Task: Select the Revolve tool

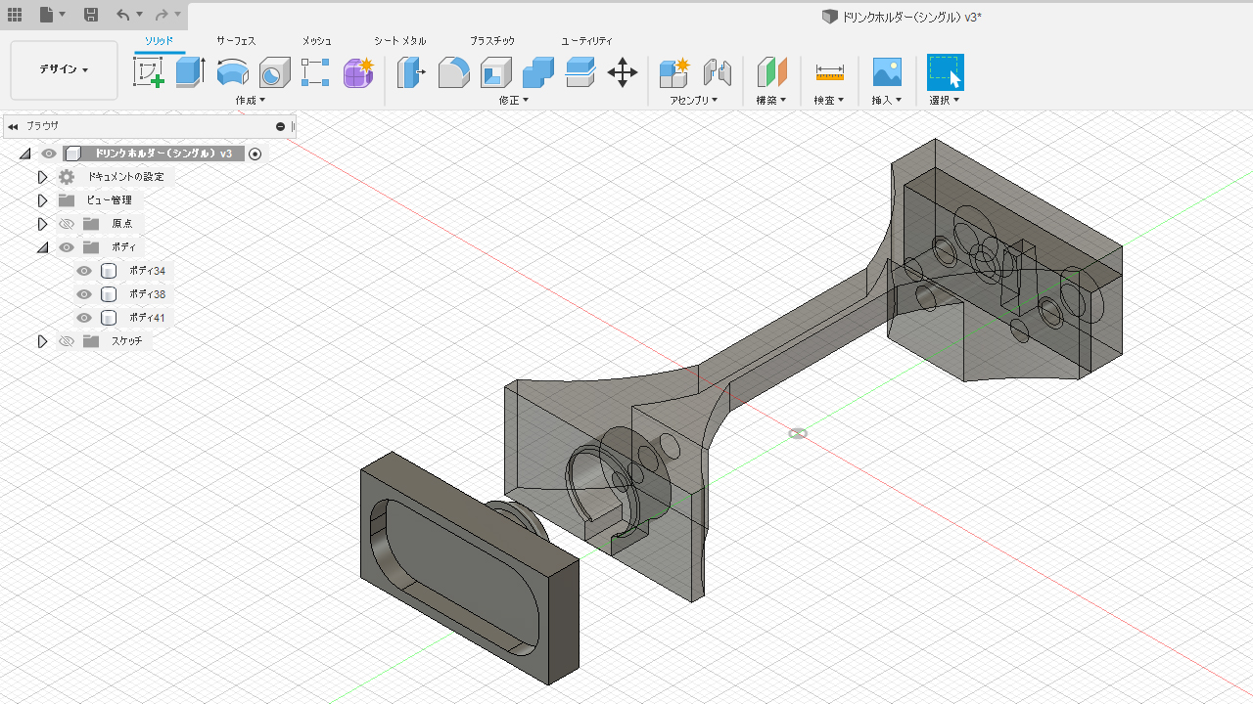Action: coord(232,72)
